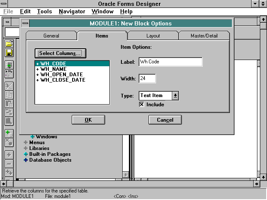This screenshot has width=267, height=200.
Task: Expand the Database Objects node
Action: click(x=26, y=160)
